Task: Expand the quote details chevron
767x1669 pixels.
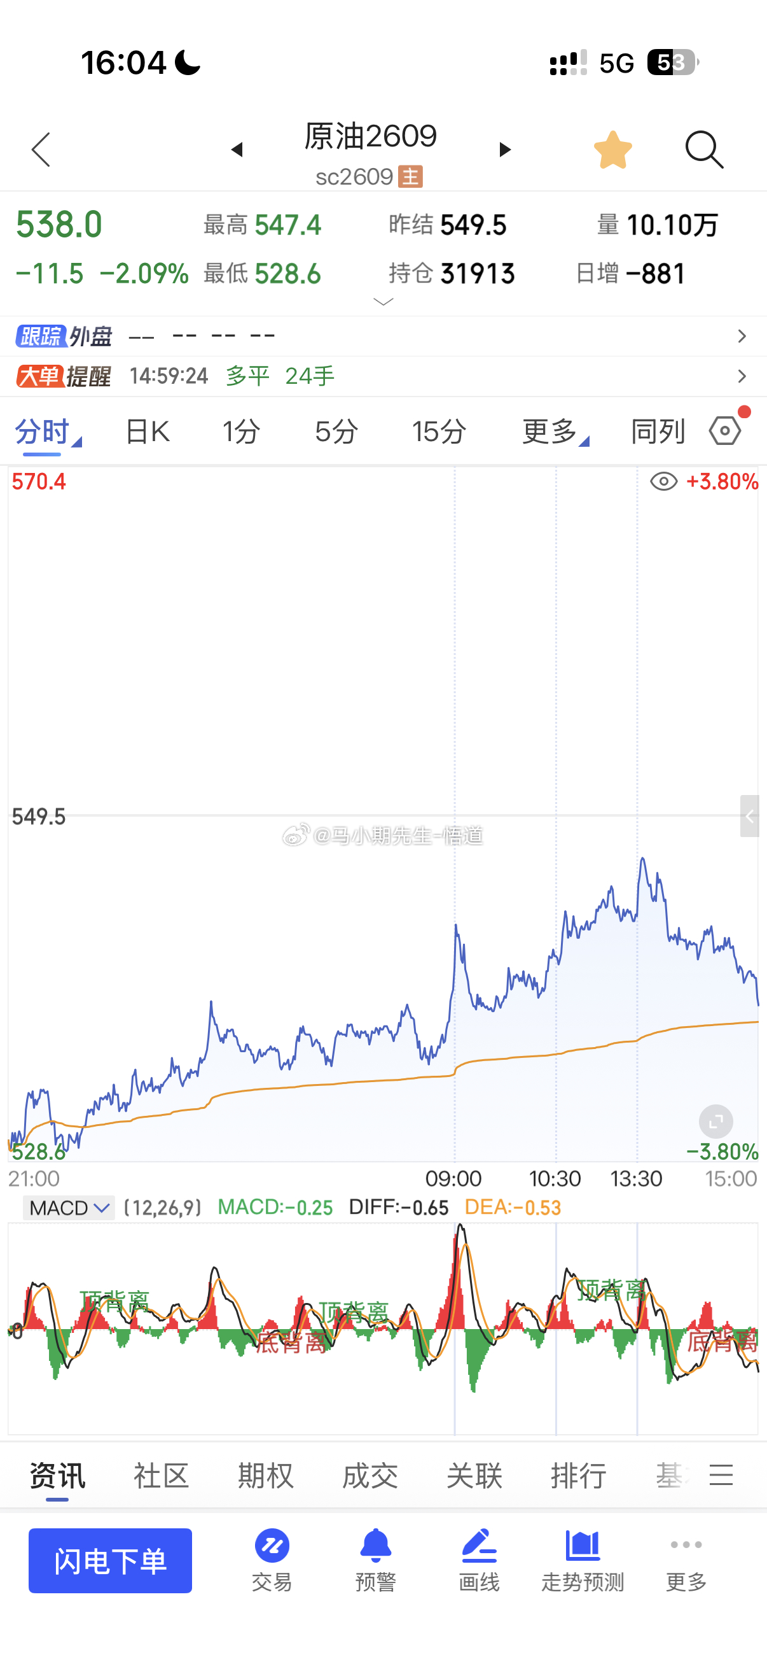Action: [x=384, y=302]
